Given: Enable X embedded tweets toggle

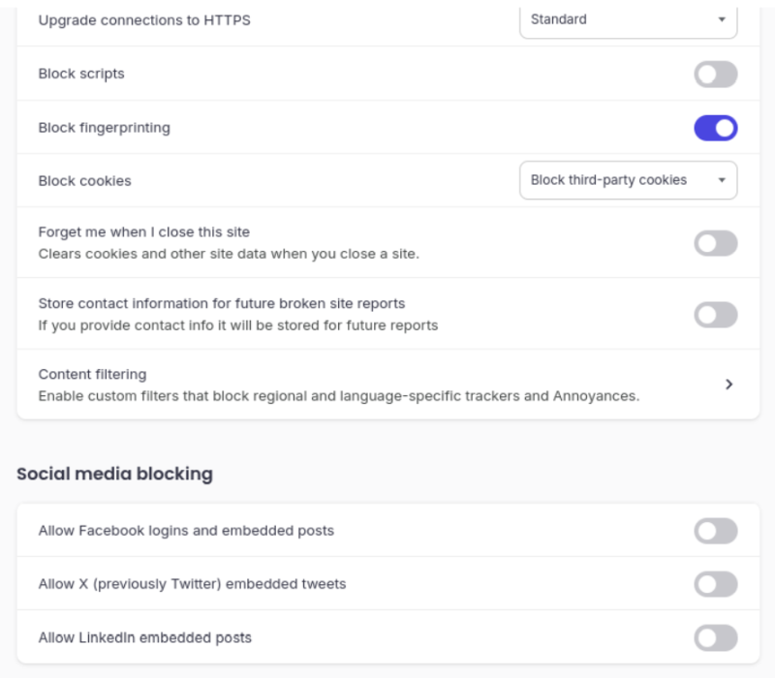Looking at the screenshot, I should pyautogui.click(x=715, y=584).
